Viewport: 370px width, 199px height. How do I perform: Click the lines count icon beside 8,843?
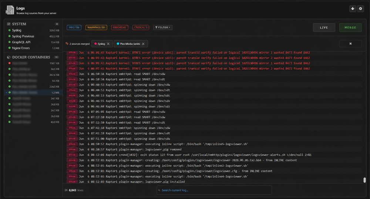[66, 190]
